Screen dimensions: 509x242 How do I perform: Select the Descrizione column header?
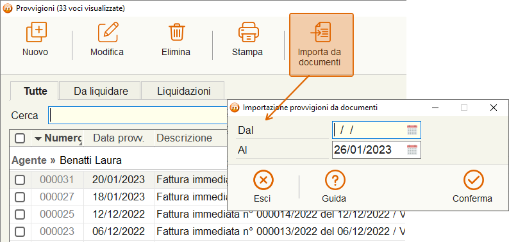pyautogui.click(x=185, y=138)
